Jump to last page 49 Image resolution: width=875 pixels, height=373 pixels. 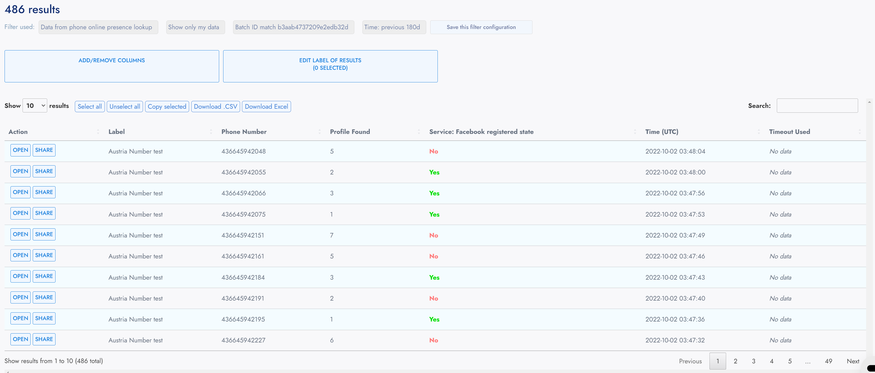[x=828, y=361]
